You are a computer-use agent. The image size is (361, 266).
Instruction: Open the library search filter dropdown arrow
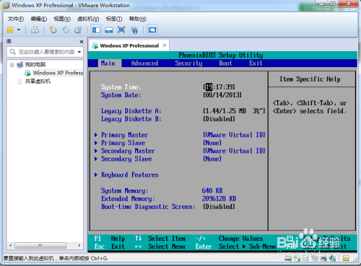(x=79, y=52)
